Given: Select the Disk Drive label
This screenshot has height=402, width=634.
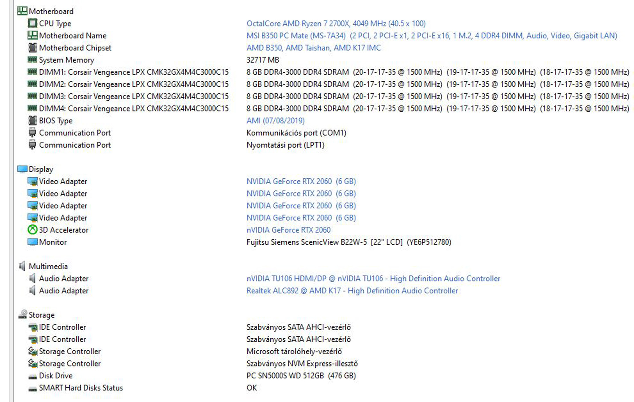Looking at the screenshot, I should tap(56, 376).
